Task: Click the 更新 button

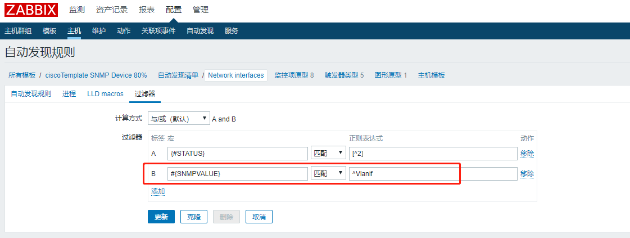Action: [x=161, y=217]
